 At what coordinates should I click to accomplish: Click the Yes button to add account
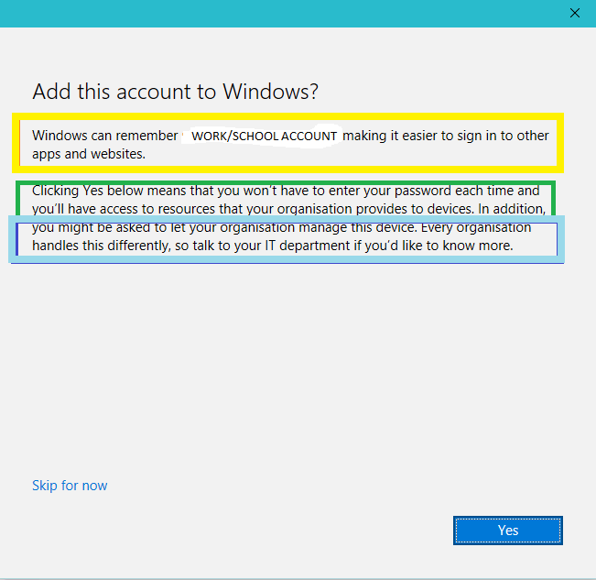508,531
